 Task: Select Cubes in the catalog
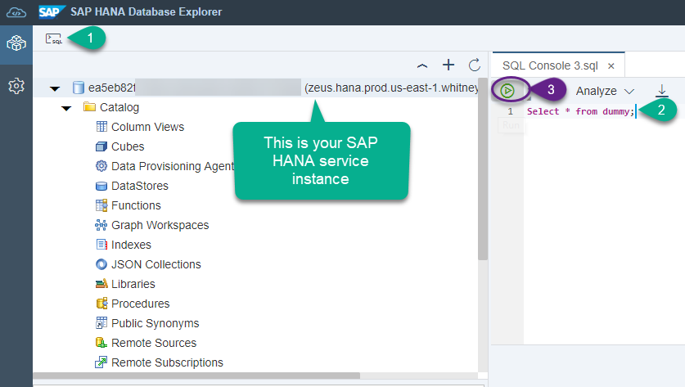pos(128,146)
